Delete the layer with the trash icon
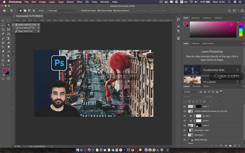 pyautogui.click(x=239, y=146)
